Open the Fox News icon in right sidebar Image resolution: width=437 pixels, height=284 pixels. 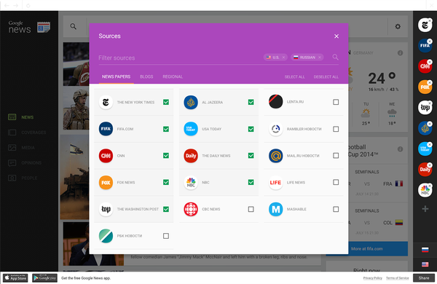tap(425, 87)
